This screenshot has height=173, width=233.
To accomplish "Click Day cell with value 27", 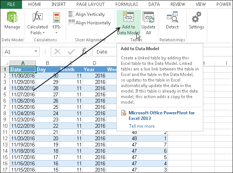I will click(x=47, y=94).
